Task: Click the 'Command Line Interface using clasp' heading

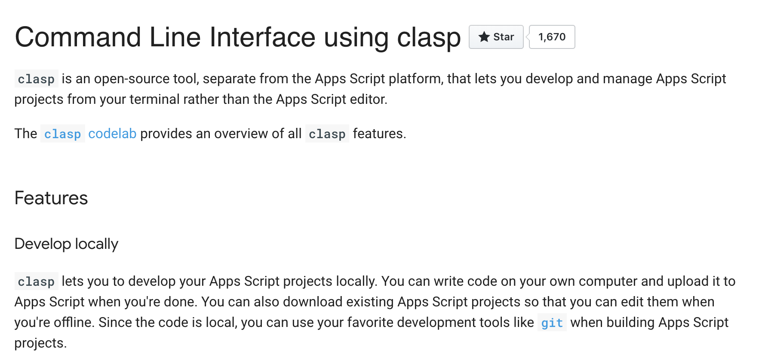Action: (237, 37)
